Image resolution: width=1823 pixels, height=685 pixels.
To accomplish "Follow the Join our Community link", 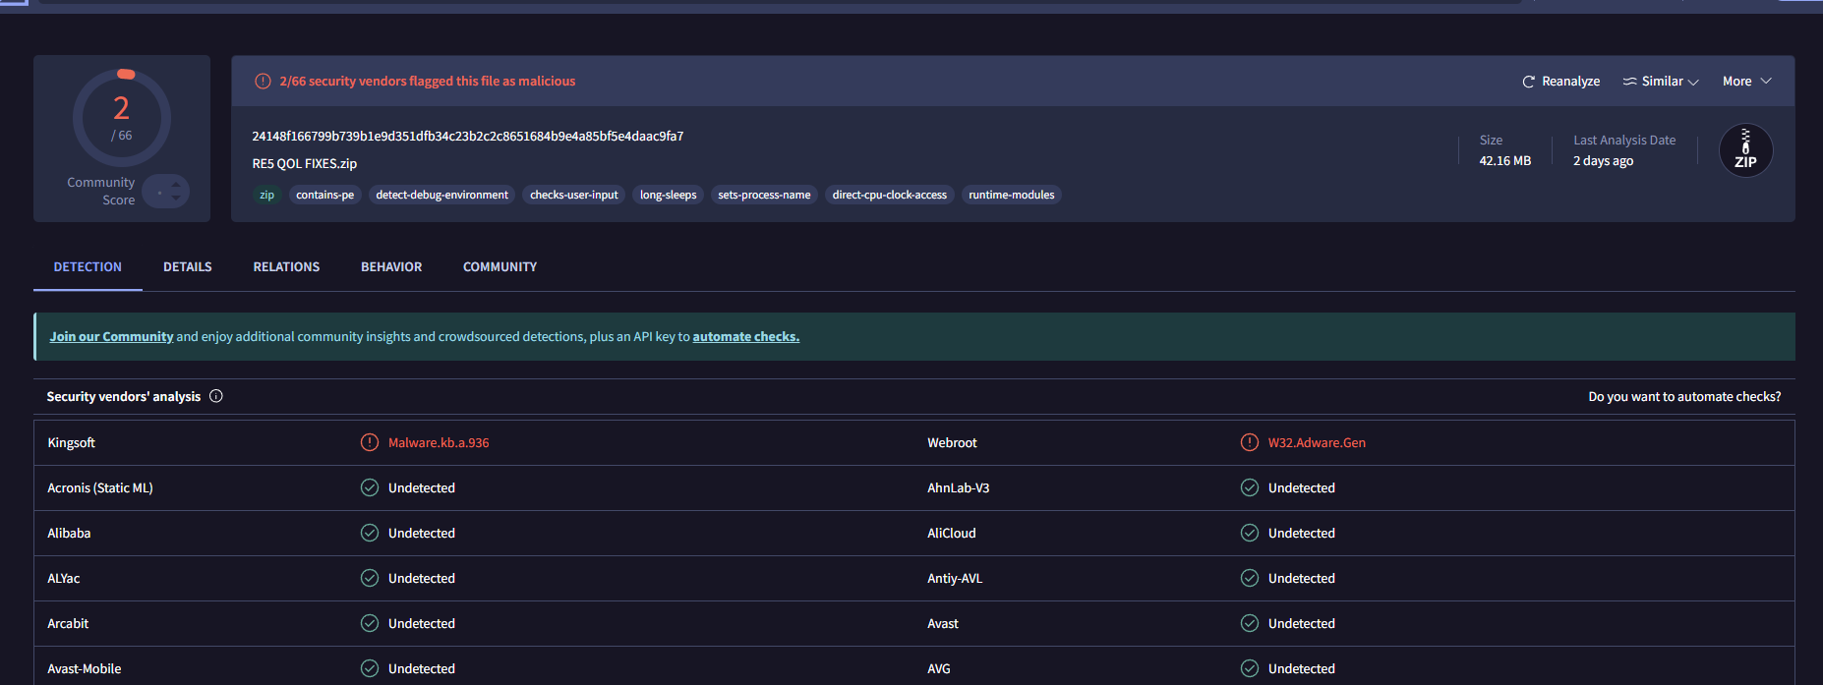I will [x=111, y=336].
